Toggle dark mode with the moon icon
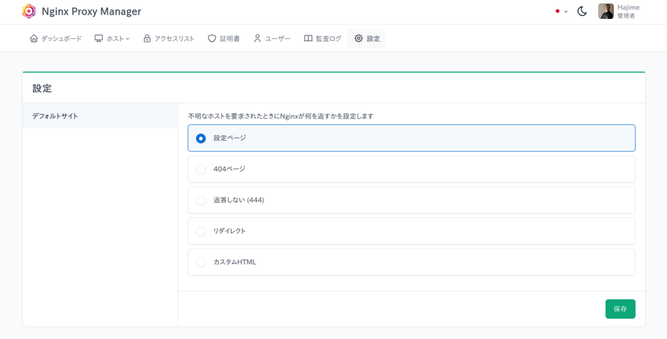The height and width of the screenshot is (339, 667). pos(582,11)
